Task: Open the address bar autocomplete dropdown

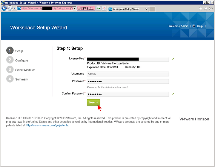Action: pyautogui.click(x=74, y=8)
